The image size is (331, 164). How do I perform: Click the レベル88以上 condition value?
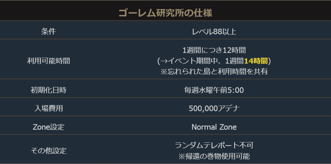tap(214, 32)
